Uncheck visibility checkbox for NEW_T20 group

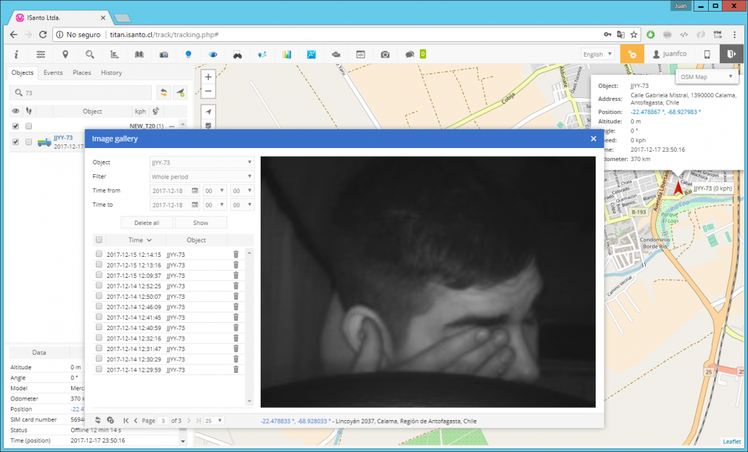(16, 126)
